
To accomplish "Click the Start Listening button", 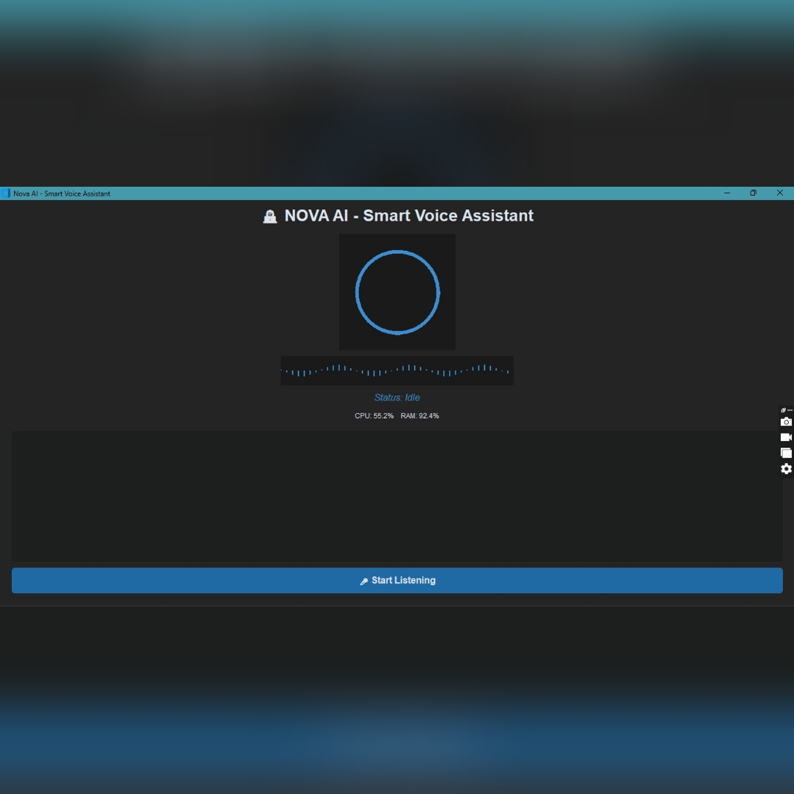I will click(x=397, y=580).
